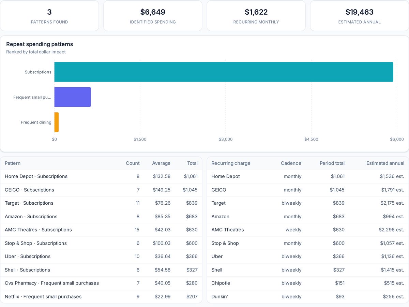
Task: Click the Estimated annual column header
Action: pos(385,163)
